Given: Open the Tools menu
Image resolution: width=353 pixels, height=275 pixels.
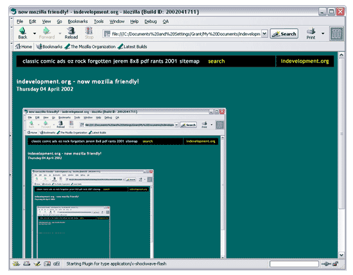Looking at the screenshot, I should 99,21.
